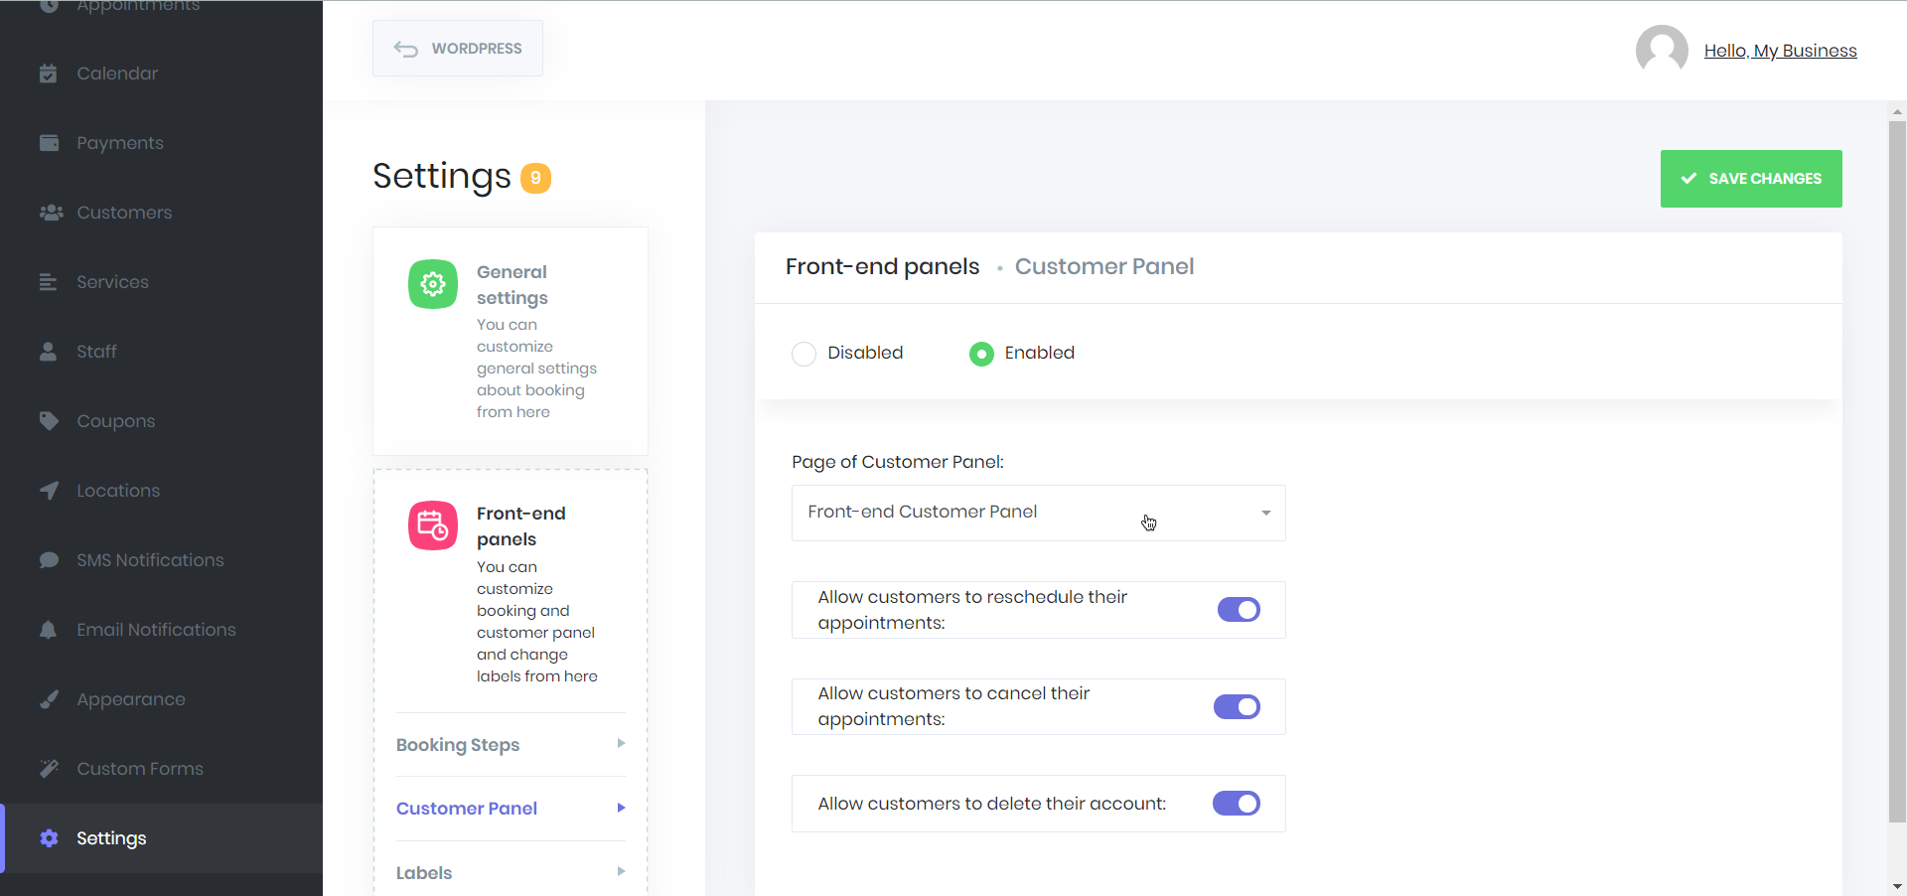Select the Coupons tag icon
1907x896 pixels.
coord(48,420)
